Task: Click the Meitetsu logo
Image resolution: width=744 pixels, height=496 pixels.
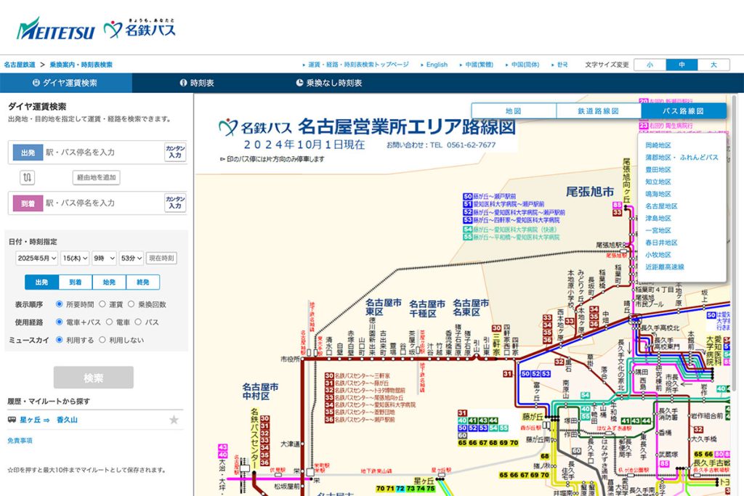Action: pos(55,29)
